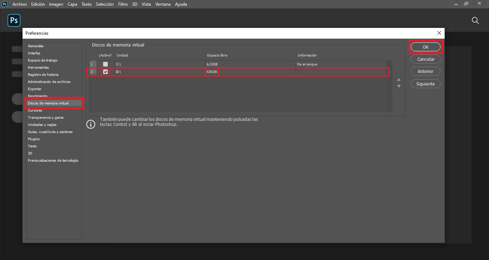
Task: Restore down the Photoshop window
Action: [466, 4]
